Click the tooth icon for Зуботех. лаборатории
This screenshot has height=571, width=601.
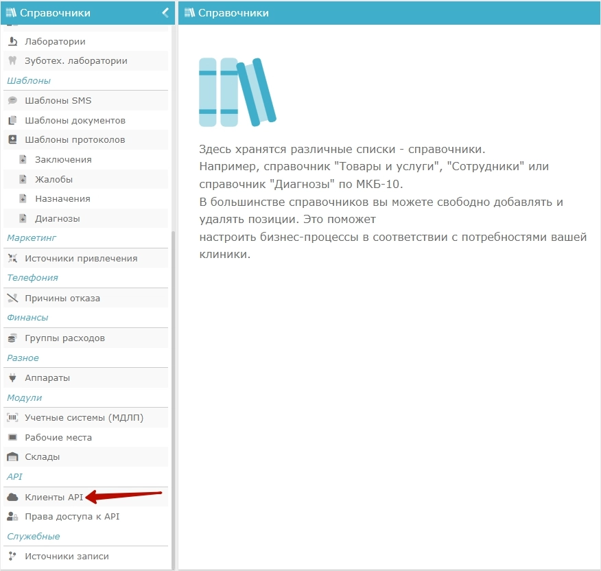pos(12,60)
